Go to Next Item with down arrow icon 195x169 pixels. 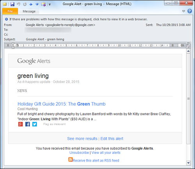point(37,4)
